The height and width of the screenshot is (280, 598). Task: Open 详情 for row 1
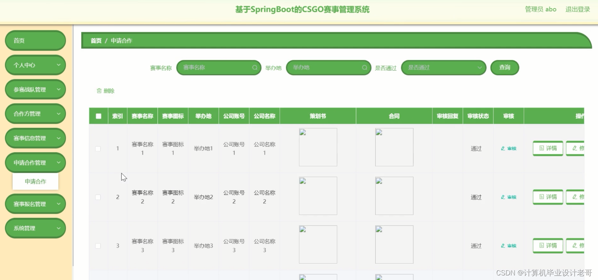point(548,148)
